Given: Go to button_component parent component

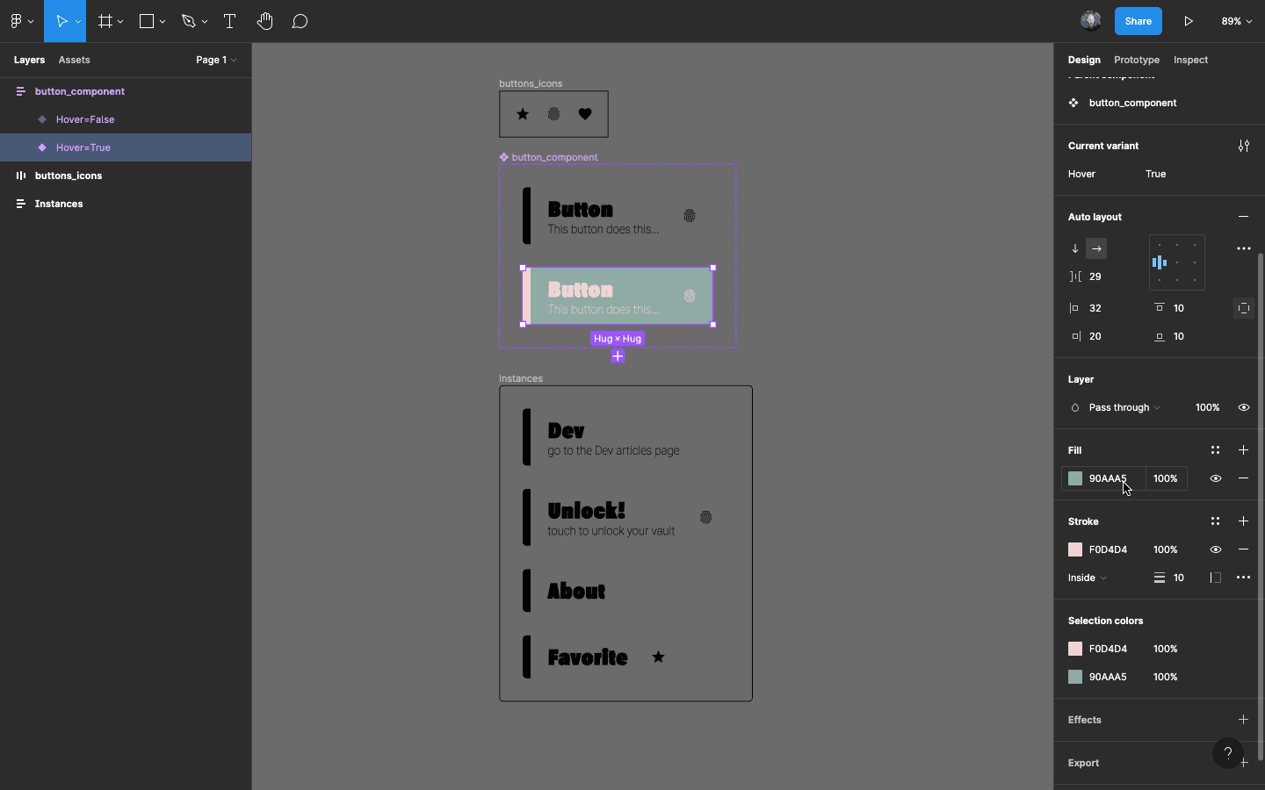Looking at the screenshot, I should point(1132,103).
